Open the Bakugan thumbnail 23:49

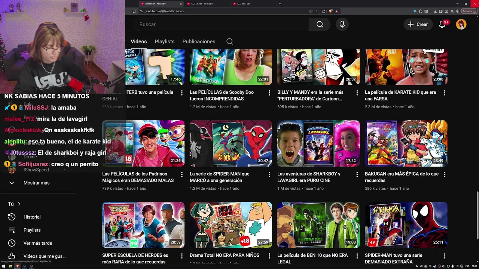point(406,143)
